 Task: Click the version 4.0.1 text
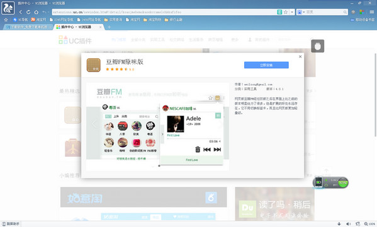click(x=275, y=89)
